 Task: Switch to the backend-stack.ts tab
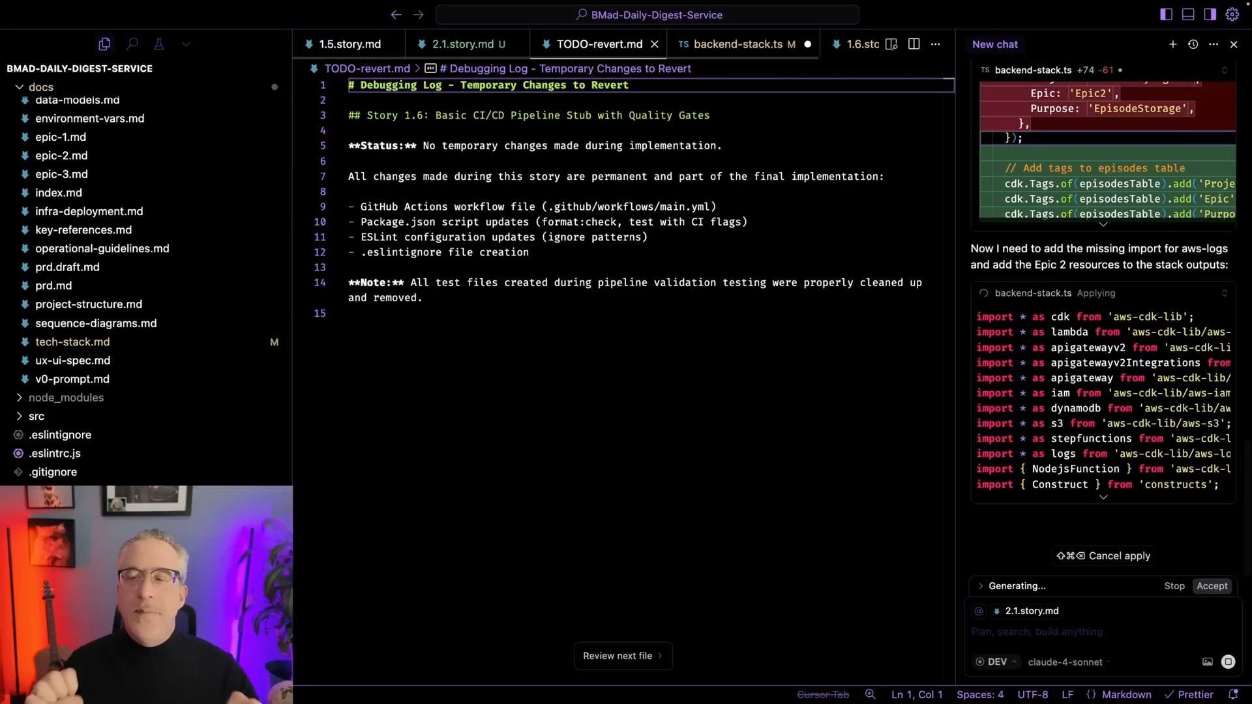(737, 44)
